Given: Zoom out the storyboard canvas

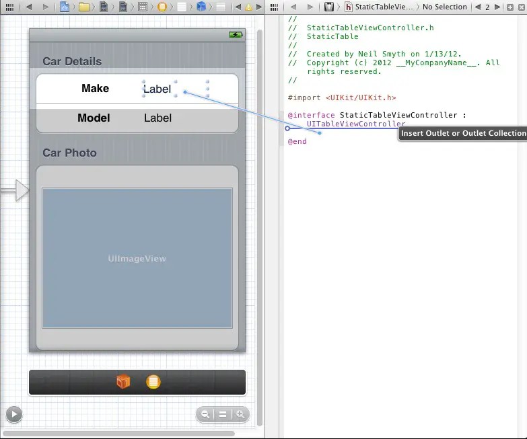Looking at the screenshot, I should pyautogui.click(x=205, y=414).
